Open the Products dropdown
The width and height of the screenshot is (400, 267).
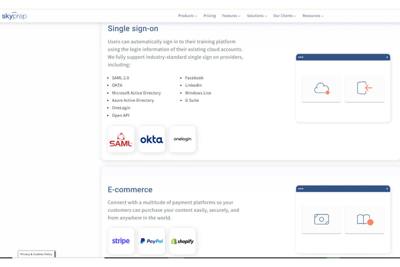(187, 16)
